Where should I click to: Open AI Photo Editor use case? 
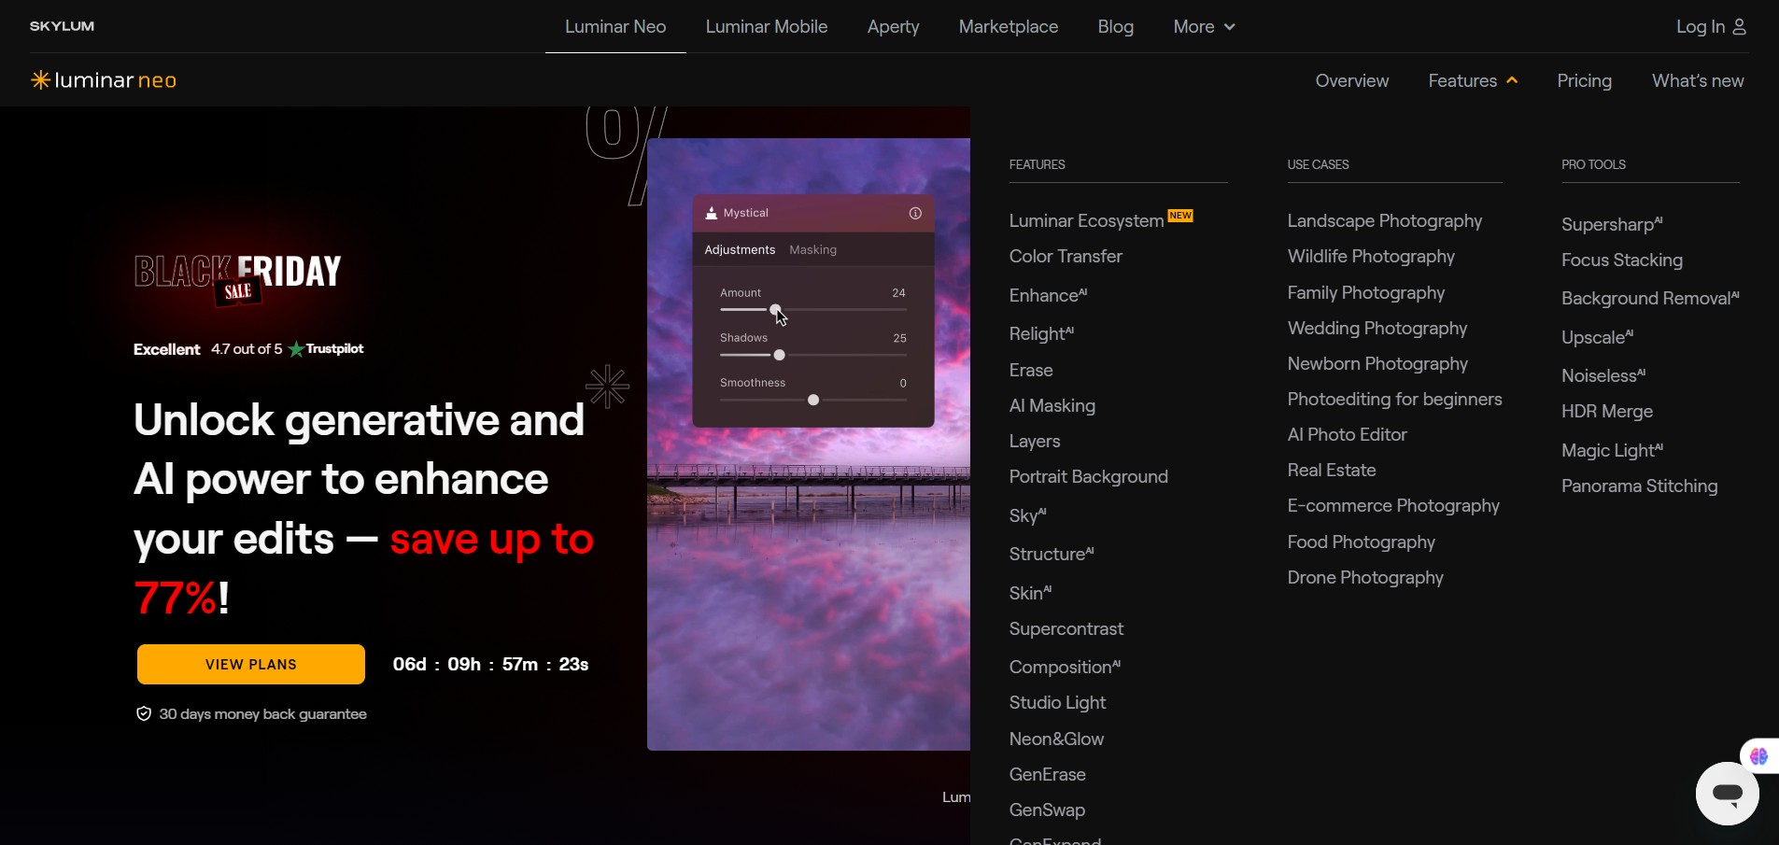click(x=1347, y=435)
